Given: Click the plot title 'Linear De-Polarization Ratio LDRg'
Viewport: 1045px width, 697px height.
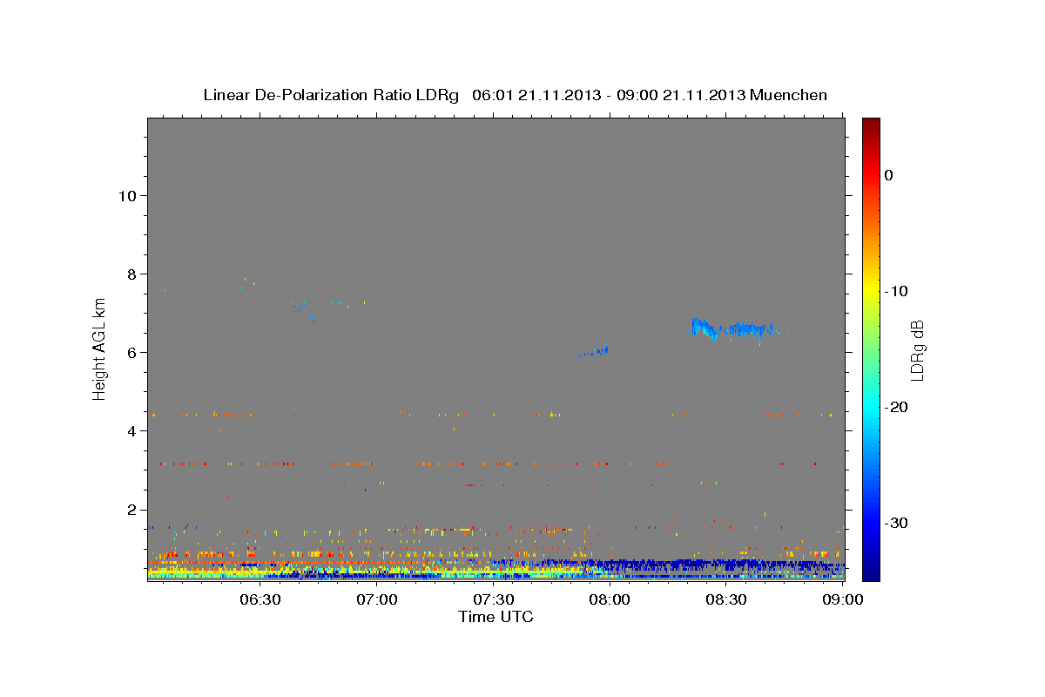Looking at the screenshot, I should [x=331, y=95].
